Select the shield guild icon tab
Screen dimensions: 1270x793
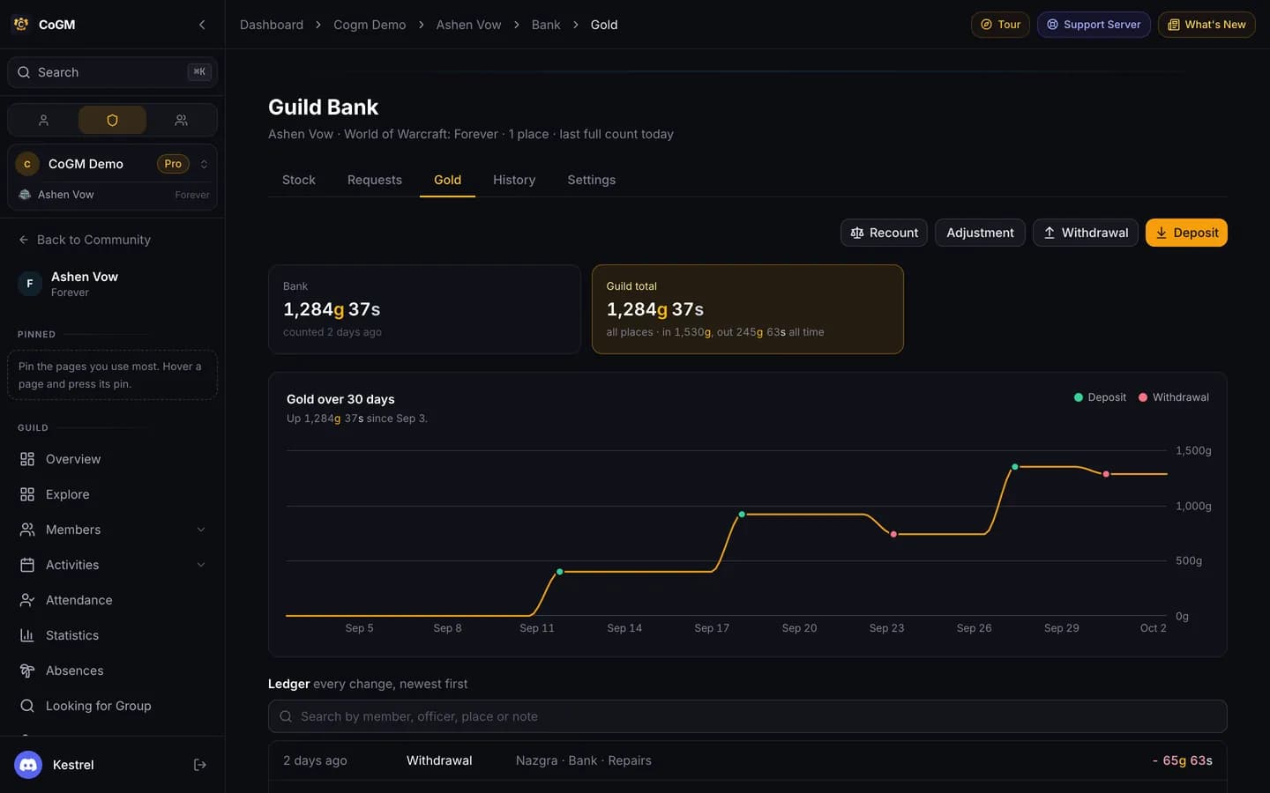112,120
